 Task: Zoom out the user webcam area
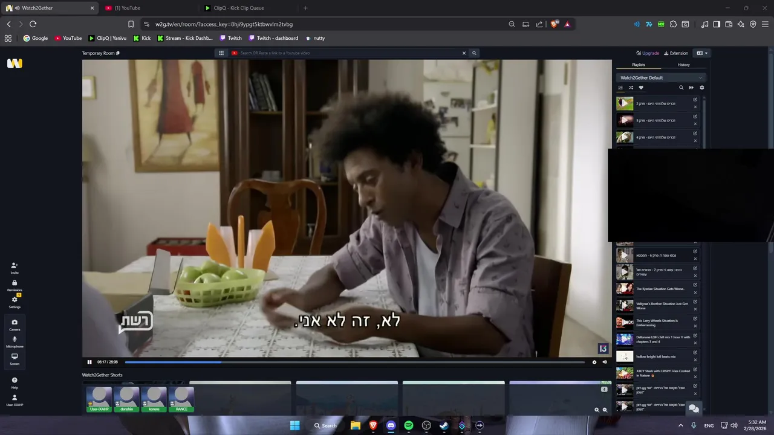coord(605,410)
